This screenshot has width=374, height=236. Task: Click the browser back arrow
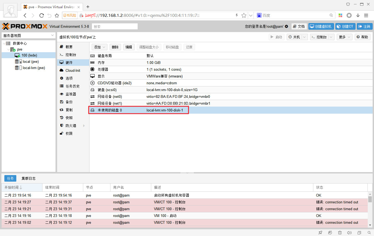[x=25, y=15]
